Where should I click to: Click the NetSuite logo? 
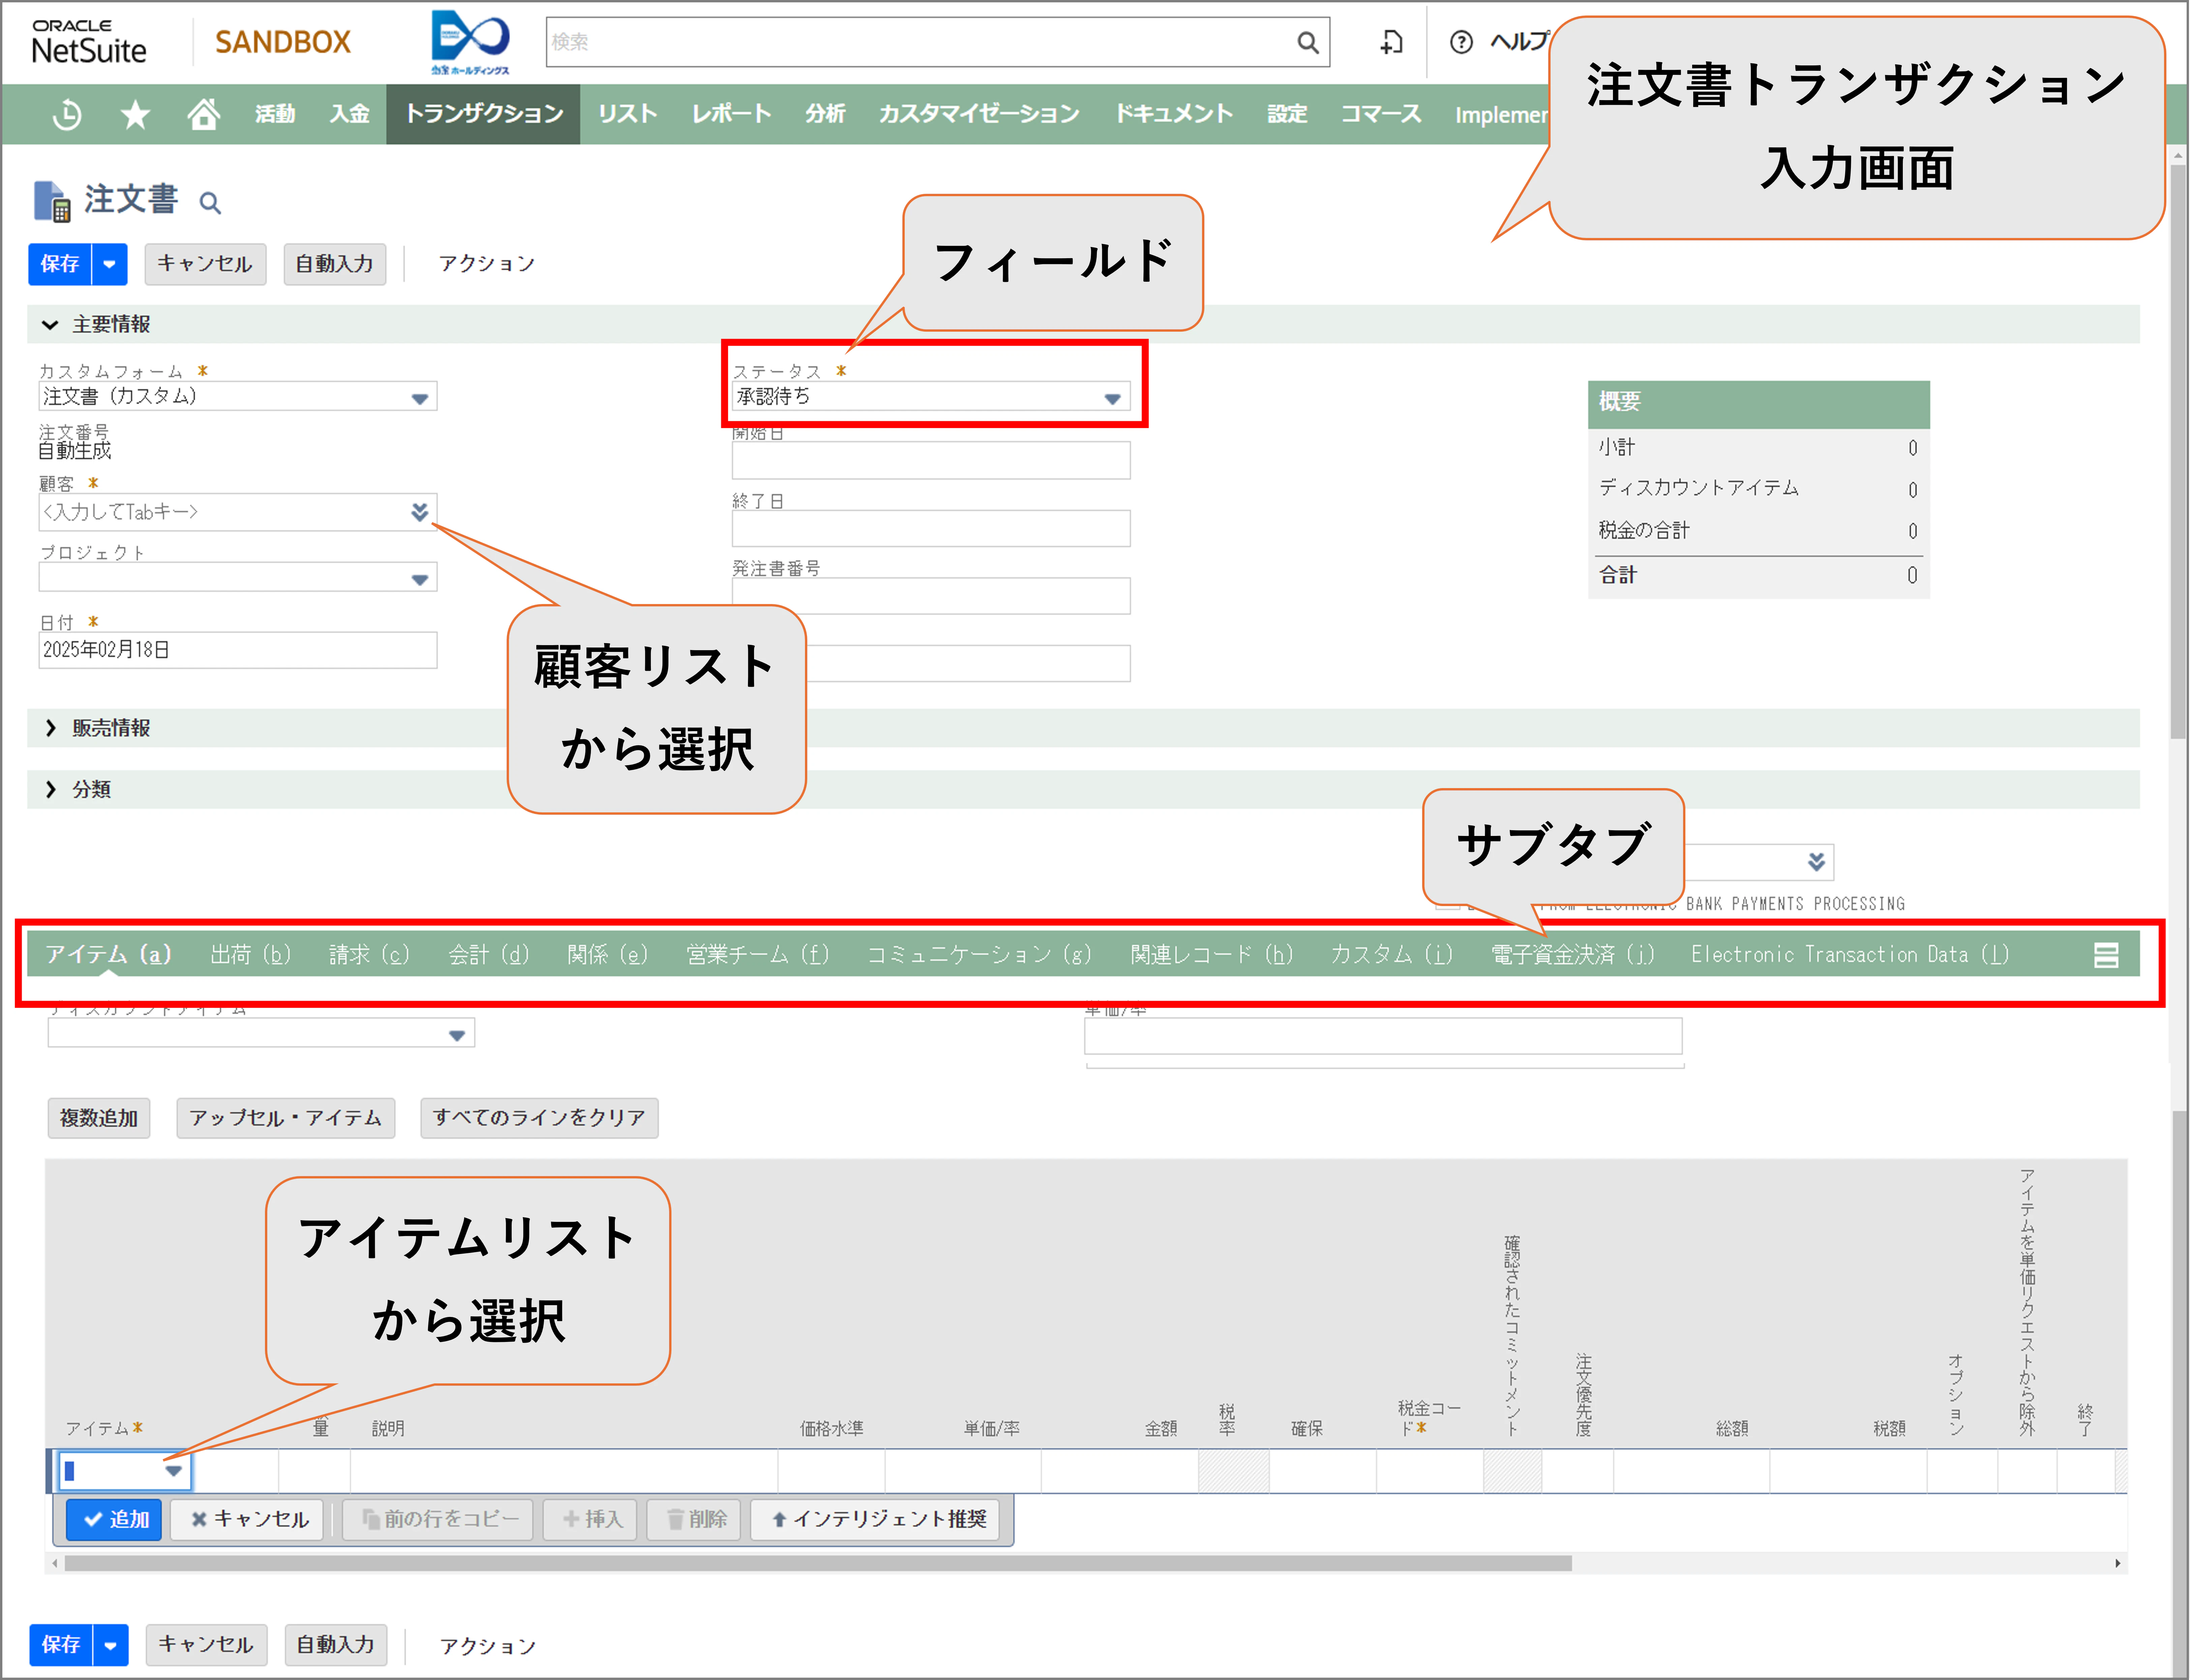(89, 42)
